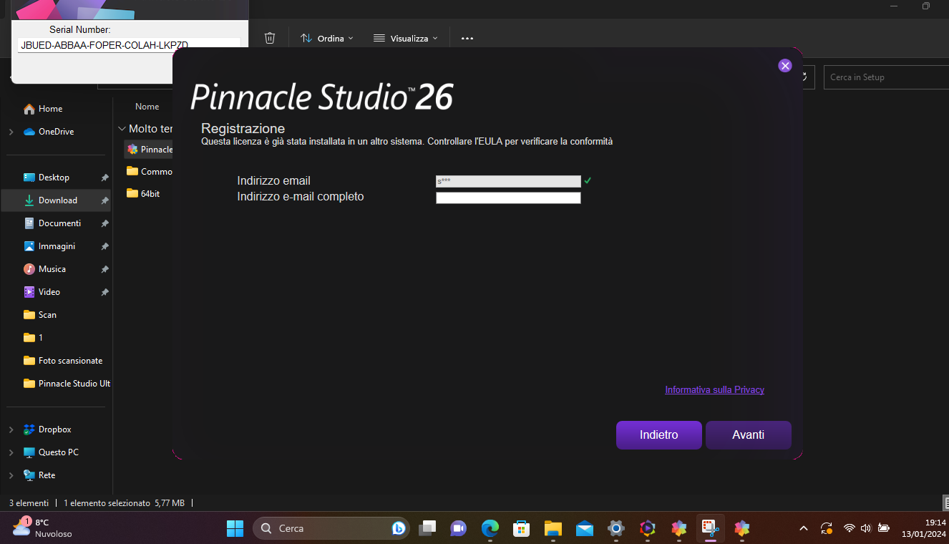
Task: Click the Cerca in Setup search box
Action: click(x=886, y=77)
